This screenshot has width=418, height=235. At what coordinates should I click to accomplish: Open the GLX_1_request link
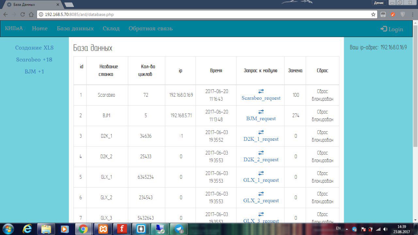point(261,180)
